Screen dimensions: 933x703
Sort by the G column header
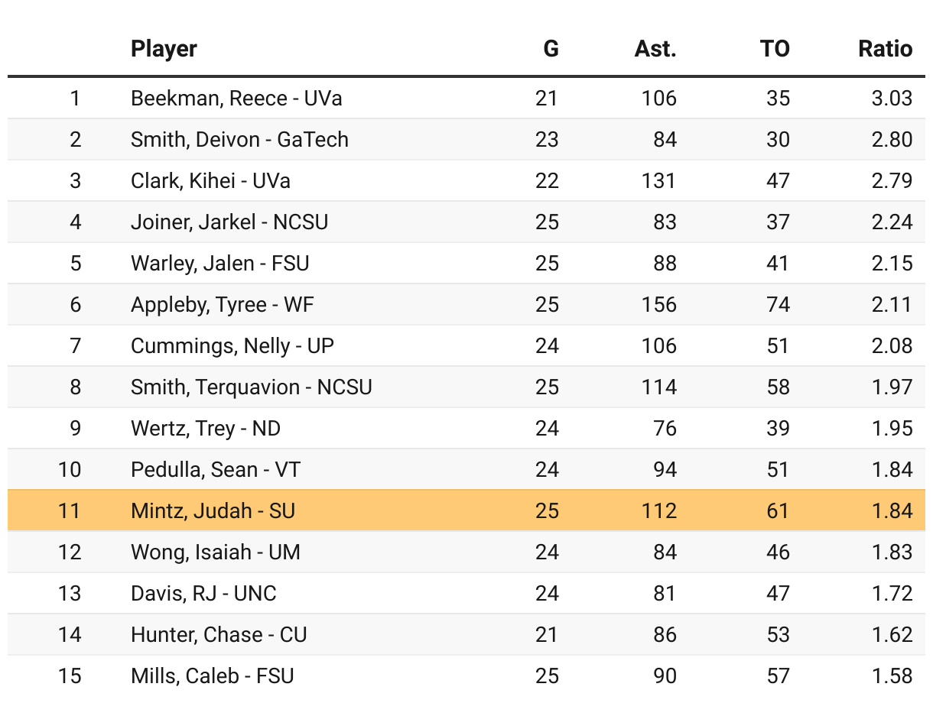[x=551, y=49]
